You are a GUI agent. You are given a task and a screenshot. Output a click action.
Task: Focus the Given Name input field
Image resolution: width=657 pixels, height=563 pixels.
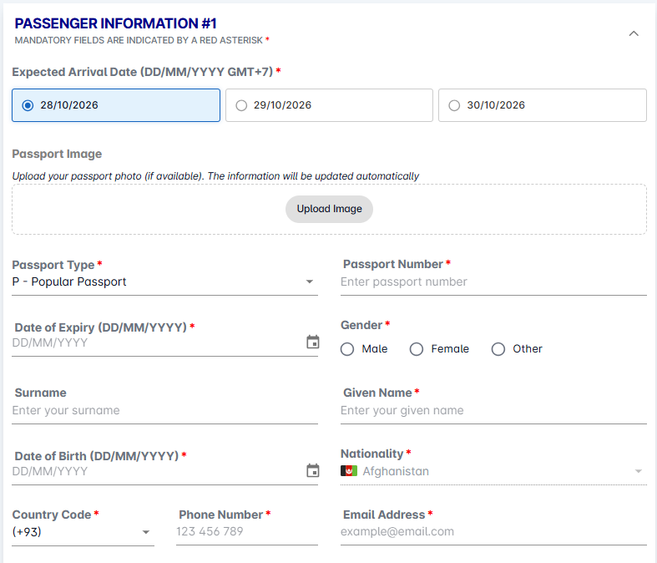coord(493,410)
